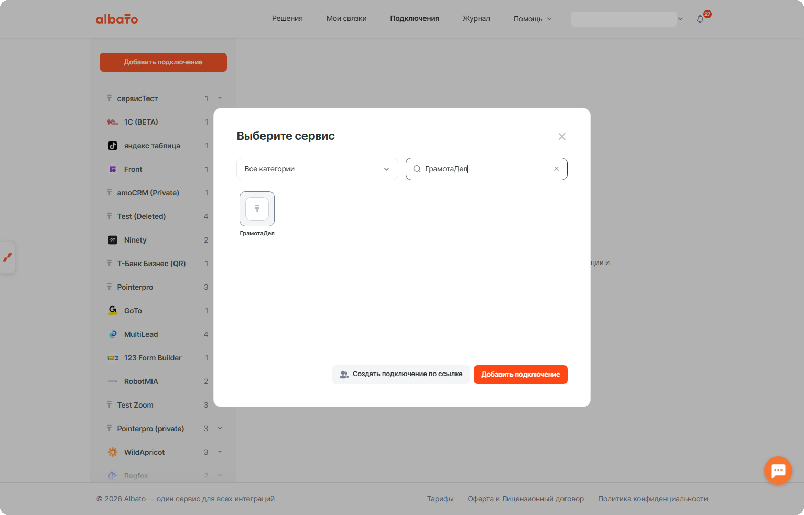Image resolution: width=804 pixels, height=515 pixels.
Task: Select 1C (BETA) icon in sidebar
Action: coord(113,122)
